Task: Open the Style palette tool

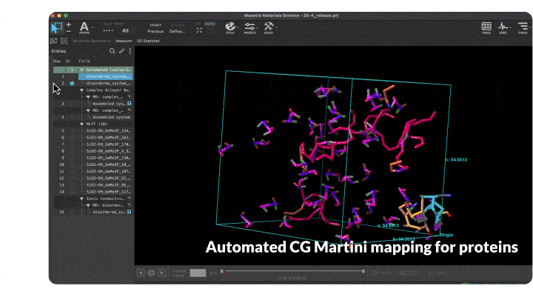Action: pos(230,27)
